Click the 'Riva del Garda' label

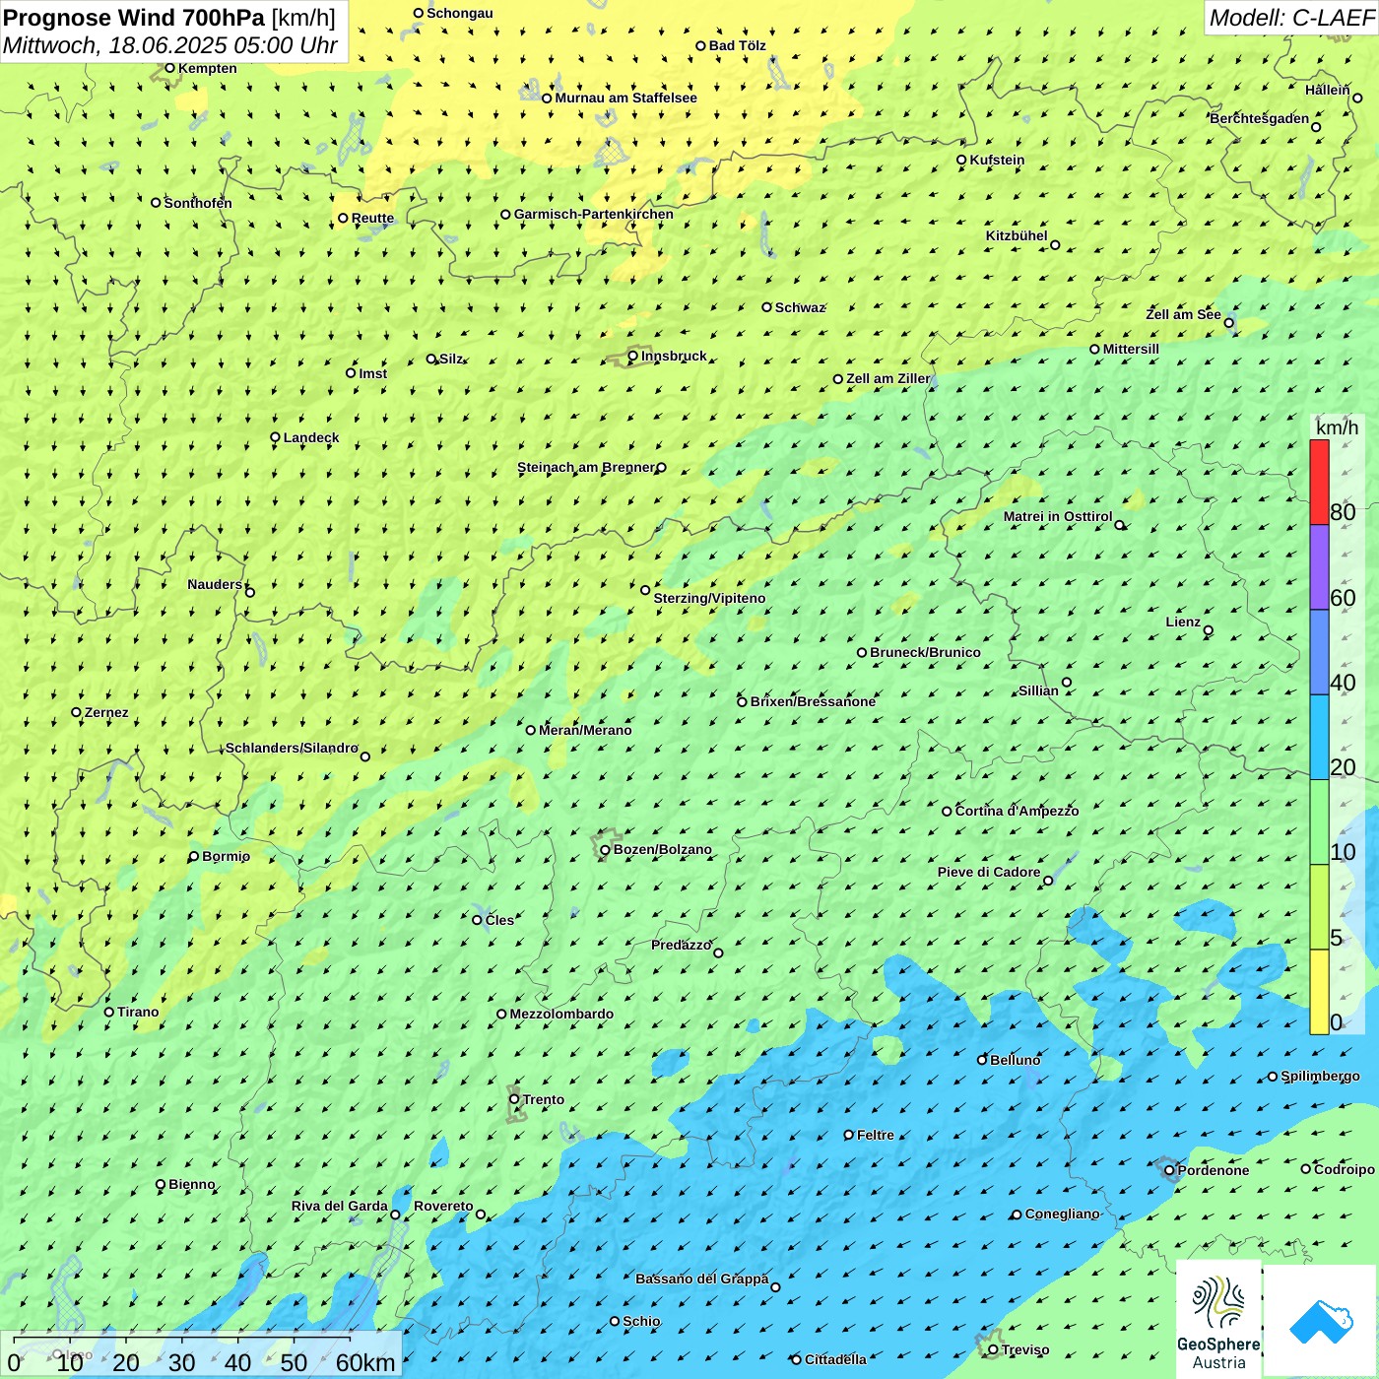[340, 1206]
